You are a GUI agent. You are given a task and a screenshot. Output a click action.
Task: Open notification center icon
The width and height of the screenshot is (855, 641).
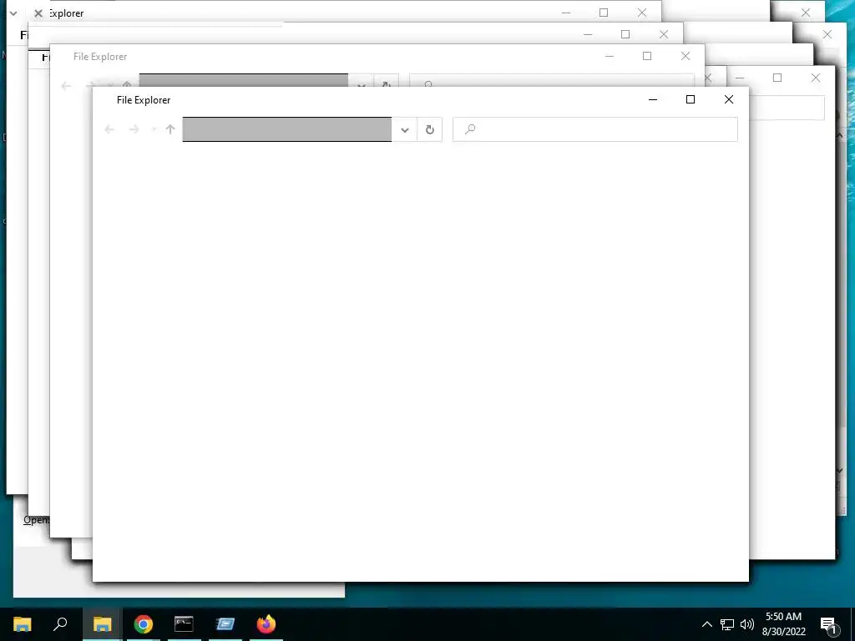(829, 624)
